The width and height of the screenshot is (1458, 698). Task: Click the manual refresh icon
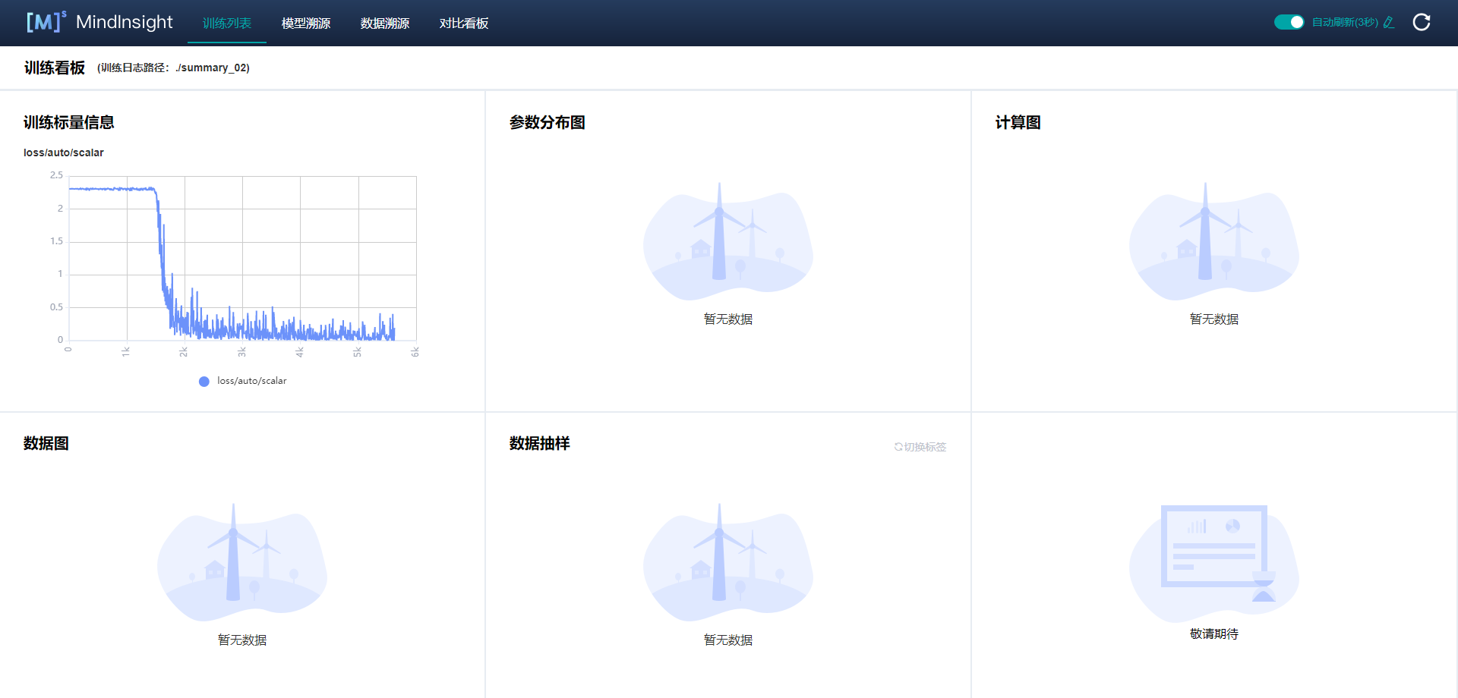[1422, 22]
